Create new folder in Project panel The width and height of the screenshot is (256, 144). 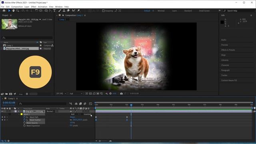coord(6,94)
